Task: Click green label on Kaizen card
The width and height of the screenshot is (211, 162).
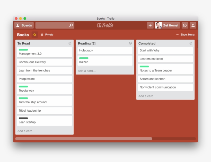Action: [84, 58]
